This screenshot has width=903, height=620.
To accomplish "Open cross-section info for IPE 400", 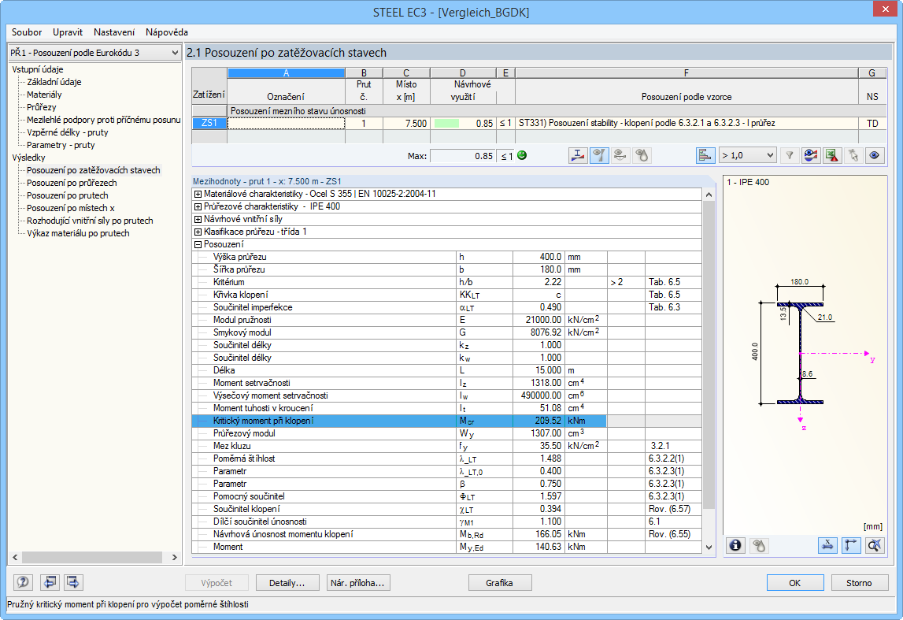I will pos(736,545).
